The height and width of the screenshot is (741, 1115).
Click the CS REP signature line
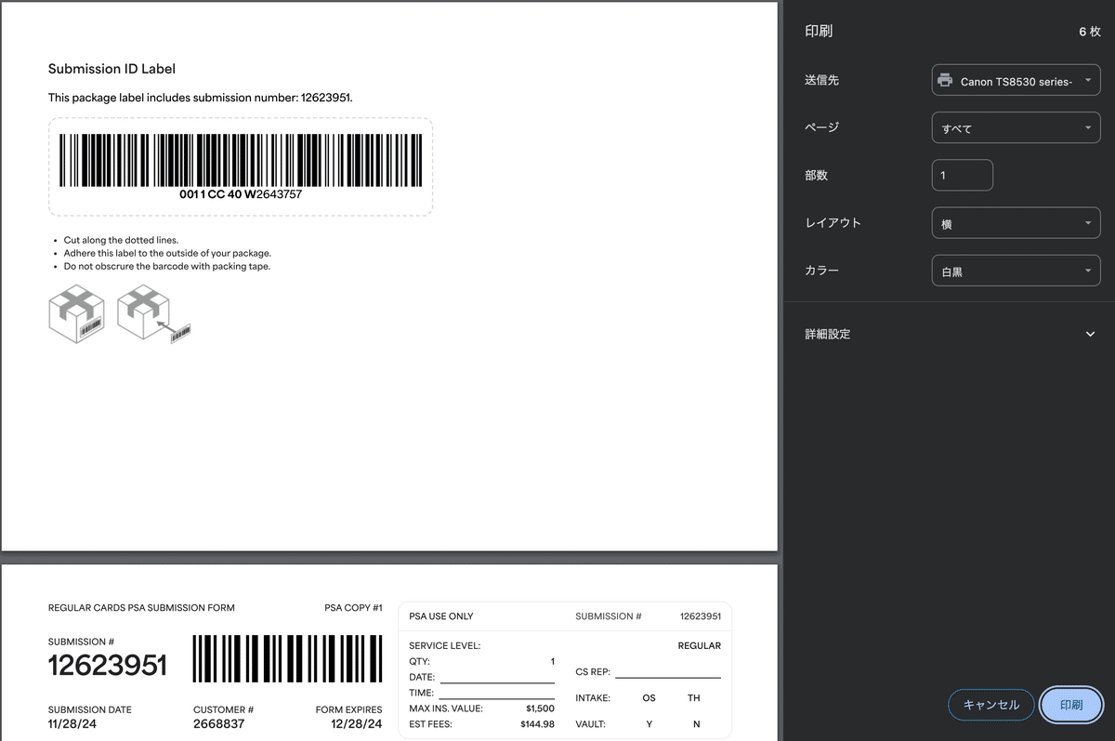coord(667,678)
